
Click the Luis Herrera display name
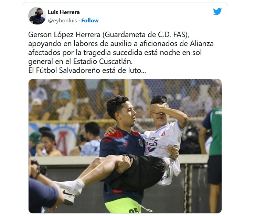coord(64,12)
